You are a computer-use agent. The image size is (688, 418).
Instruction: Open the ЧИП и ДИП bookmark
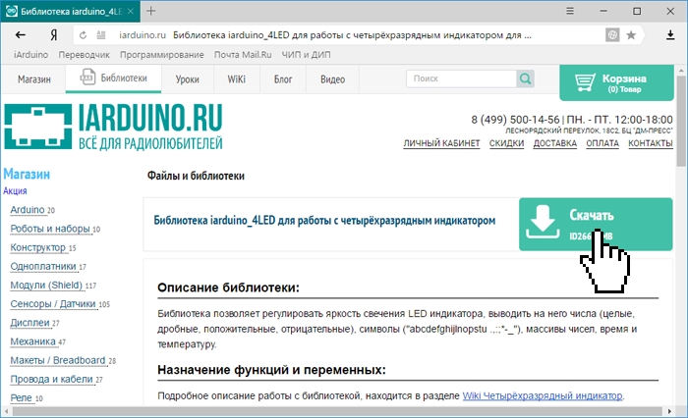coord(306,55)
